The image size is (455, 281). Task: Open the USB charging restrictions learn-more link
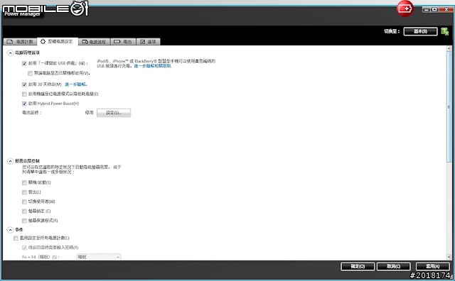point(152,66)
